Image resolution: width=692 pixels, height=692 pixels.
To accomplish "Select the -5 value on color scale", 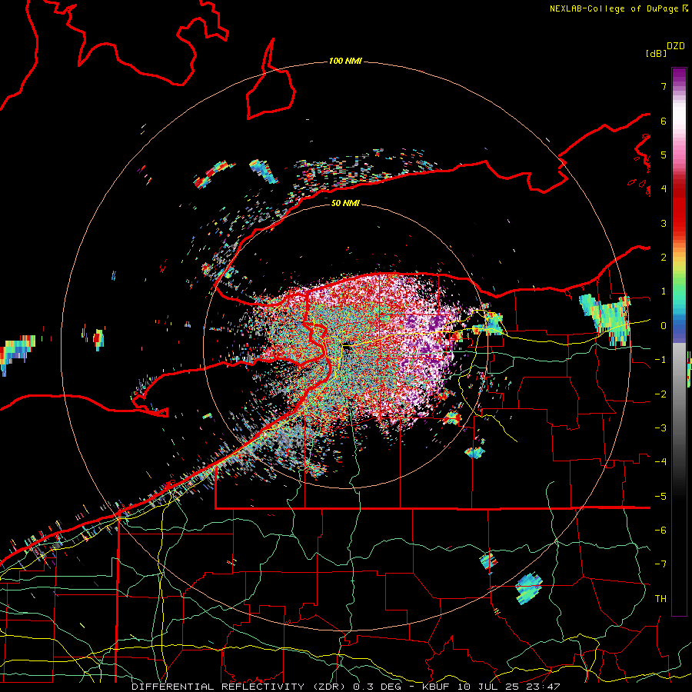I will (x=660, y=497).
